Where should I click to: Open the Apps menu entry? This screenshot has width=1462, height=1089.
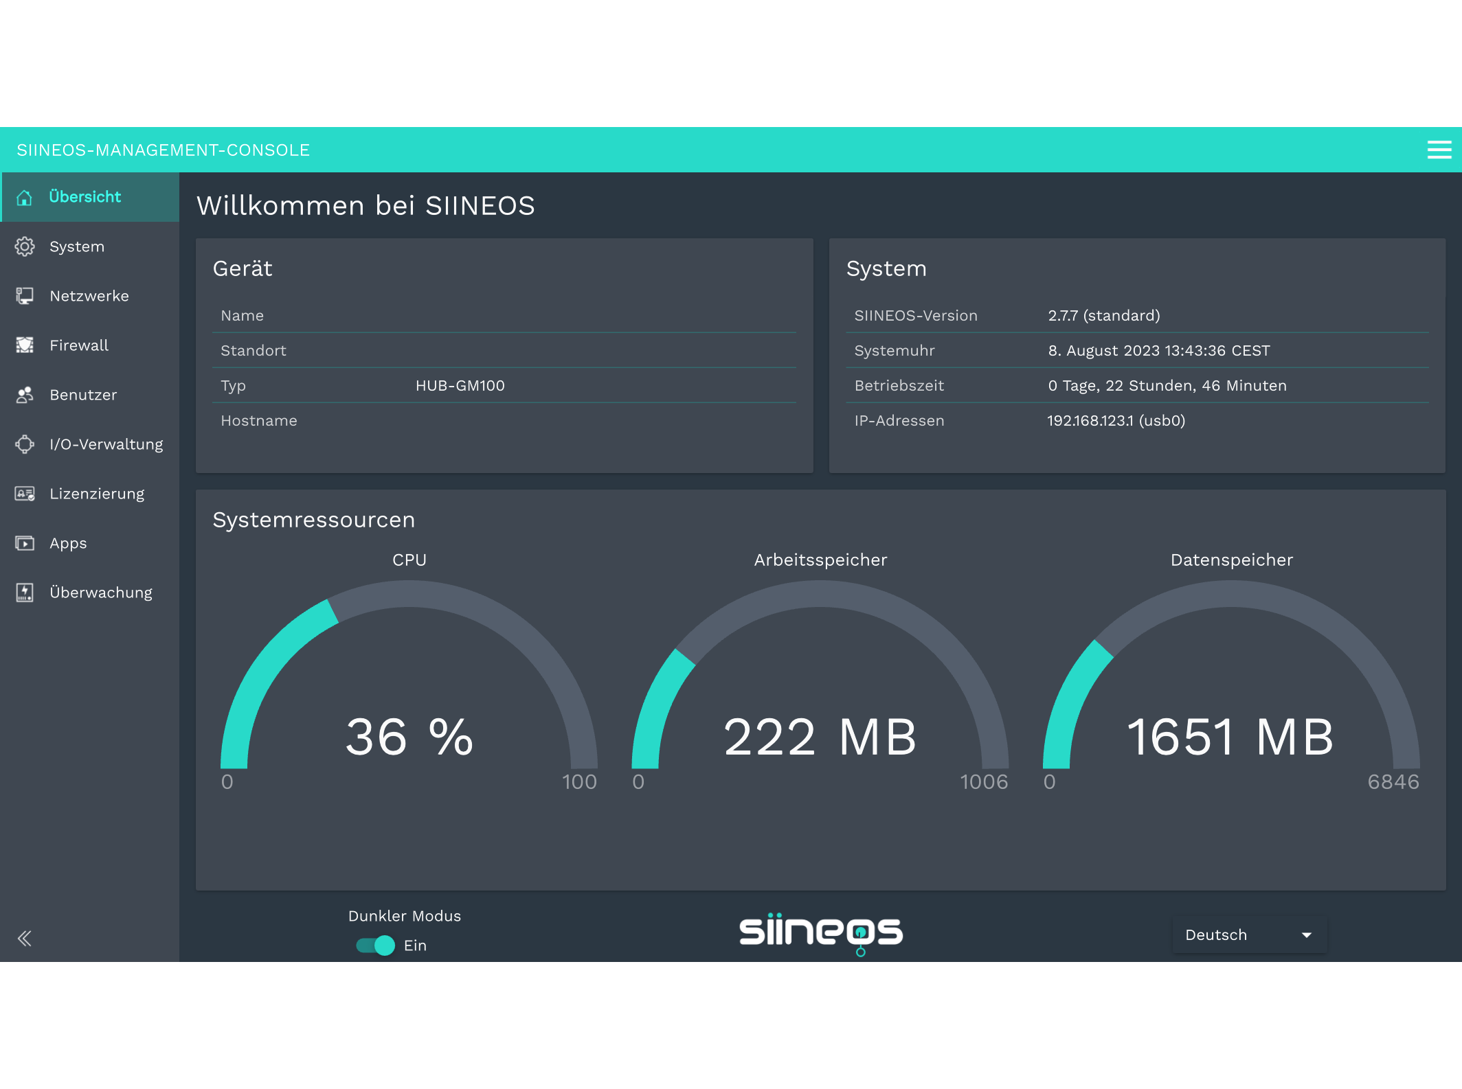pyautogui.click(x=90, y=543)
